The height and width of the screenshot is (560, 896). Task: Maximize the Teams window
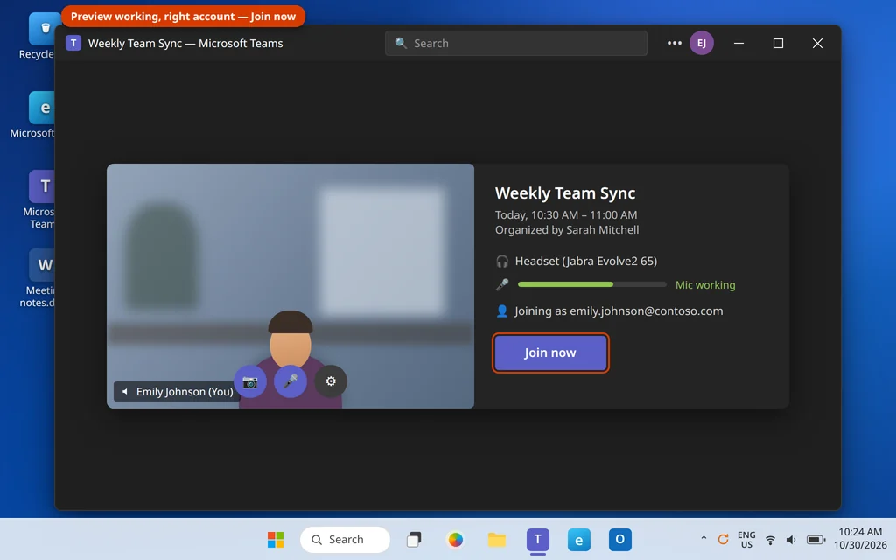[x=778, y=44]
